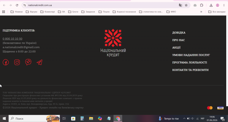Translate this page icon
Screen dimensions: 228x122
pyautogui.click(x=180, y=5)
